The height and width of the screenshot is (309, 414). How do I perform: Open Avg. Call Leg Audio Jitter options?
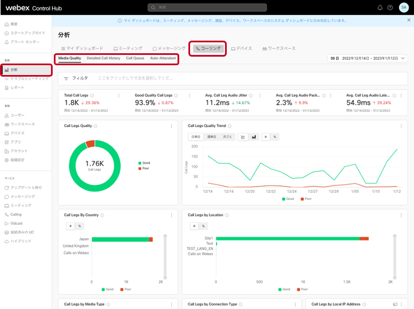tap(260, 96)
